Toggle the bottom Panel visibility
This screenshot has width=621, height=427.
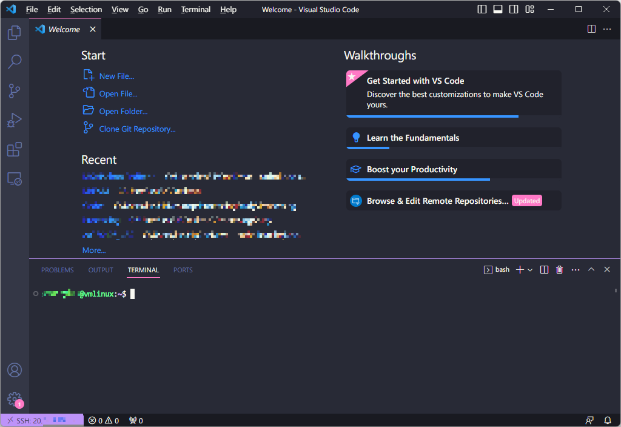tap(498, 9)
